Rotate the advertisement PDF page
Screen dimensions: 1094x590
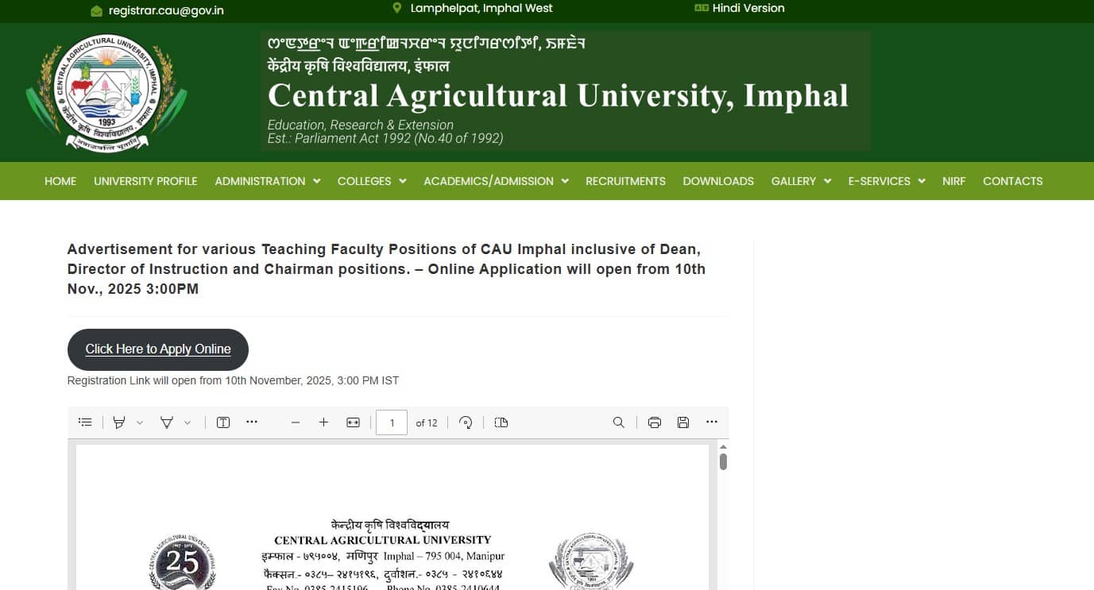466,422
